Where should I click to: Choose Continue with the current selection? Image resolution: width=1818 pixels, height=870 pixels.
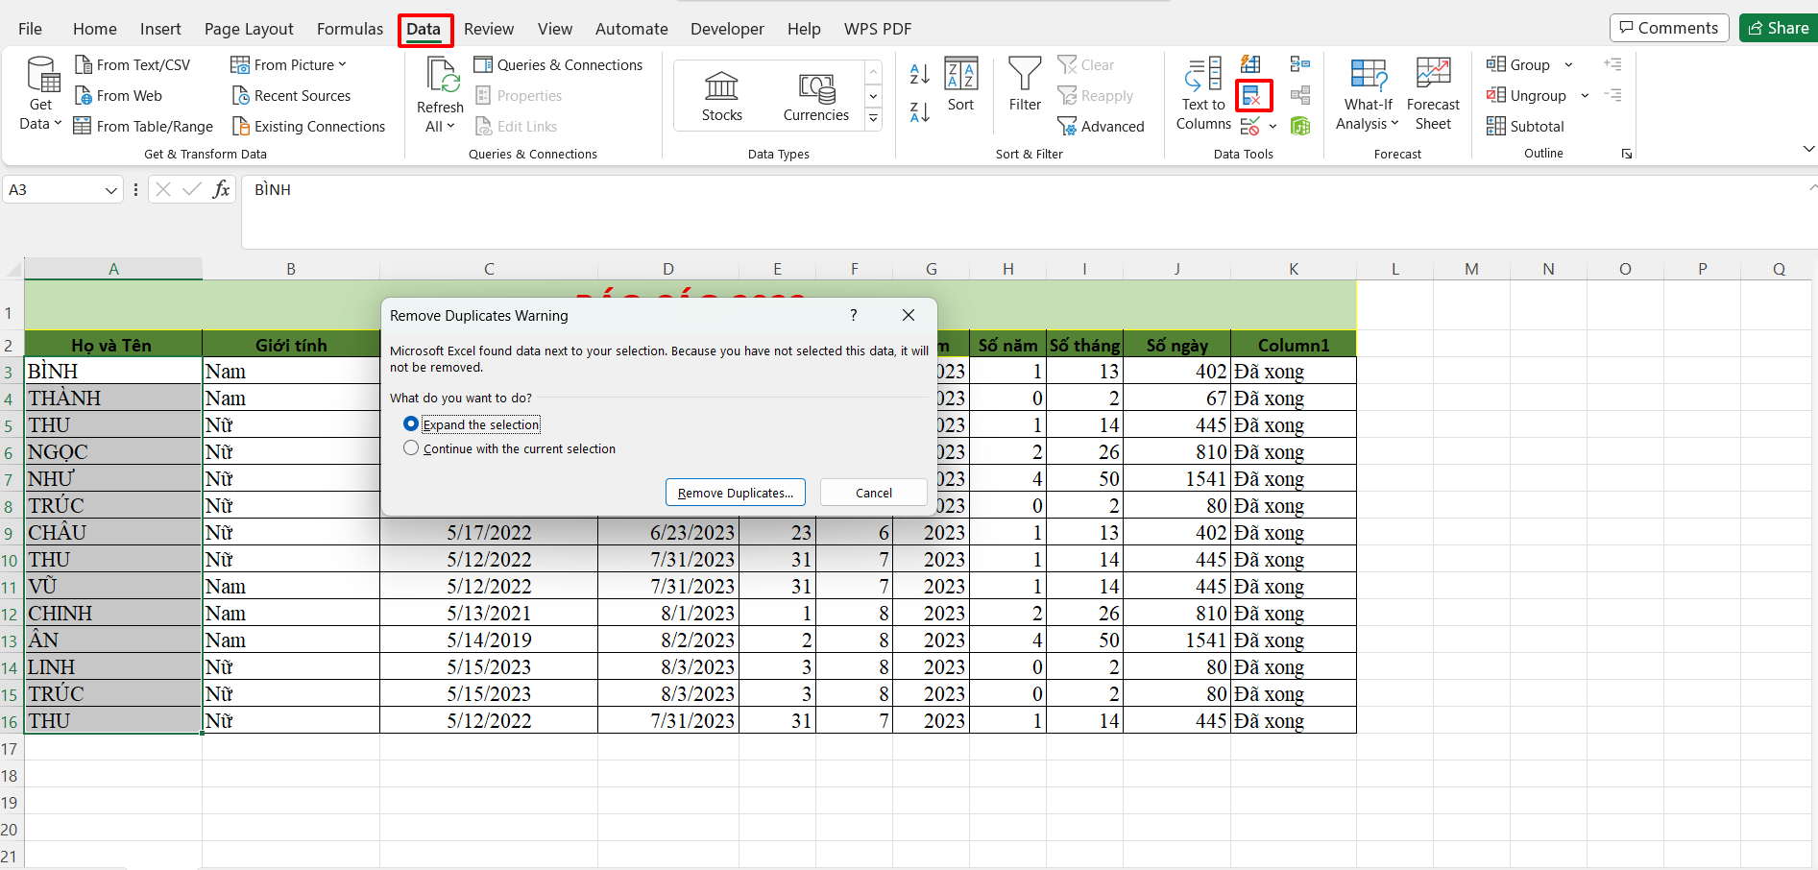tap(411, 448)
